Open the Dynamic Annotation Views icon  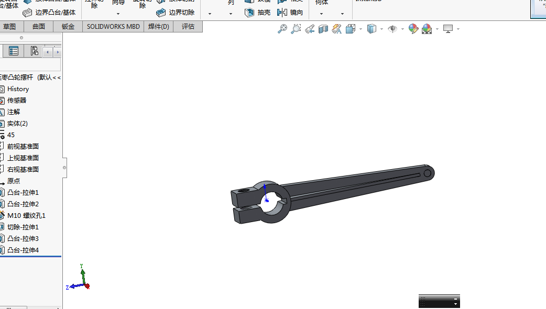pyautogui.click(x=337, y=29)
